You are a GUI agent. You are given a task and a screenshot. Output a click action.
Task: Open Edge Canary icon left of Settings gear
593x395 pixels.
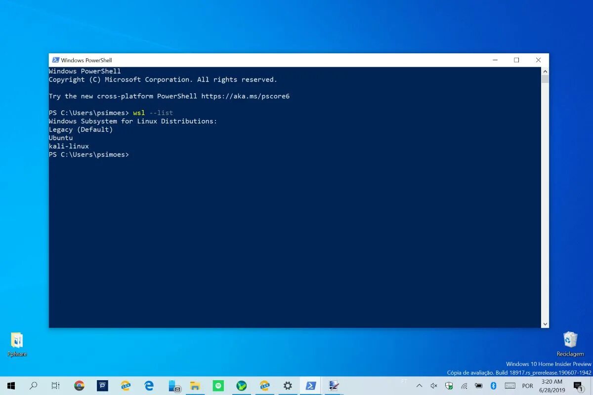(264, 386)
